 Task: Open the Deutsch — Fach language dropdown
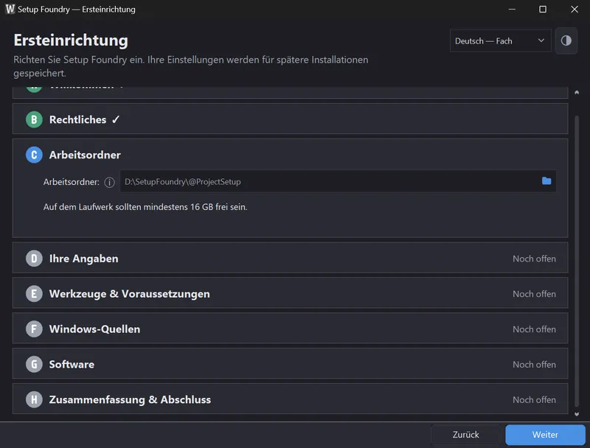[500, 41]
